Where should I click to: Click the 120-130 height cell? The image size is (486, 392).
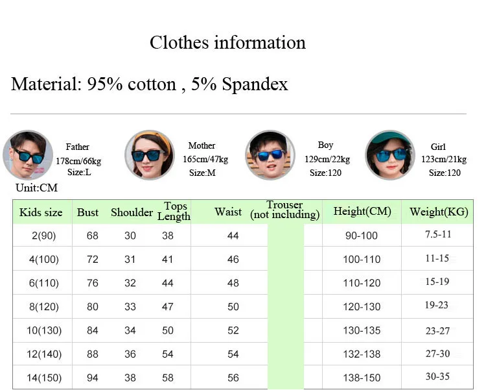[x=362, y=306]
